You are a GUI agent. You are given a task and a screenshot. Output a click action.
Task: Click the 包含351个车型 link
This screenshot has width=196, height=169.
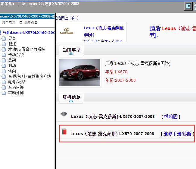103,41
